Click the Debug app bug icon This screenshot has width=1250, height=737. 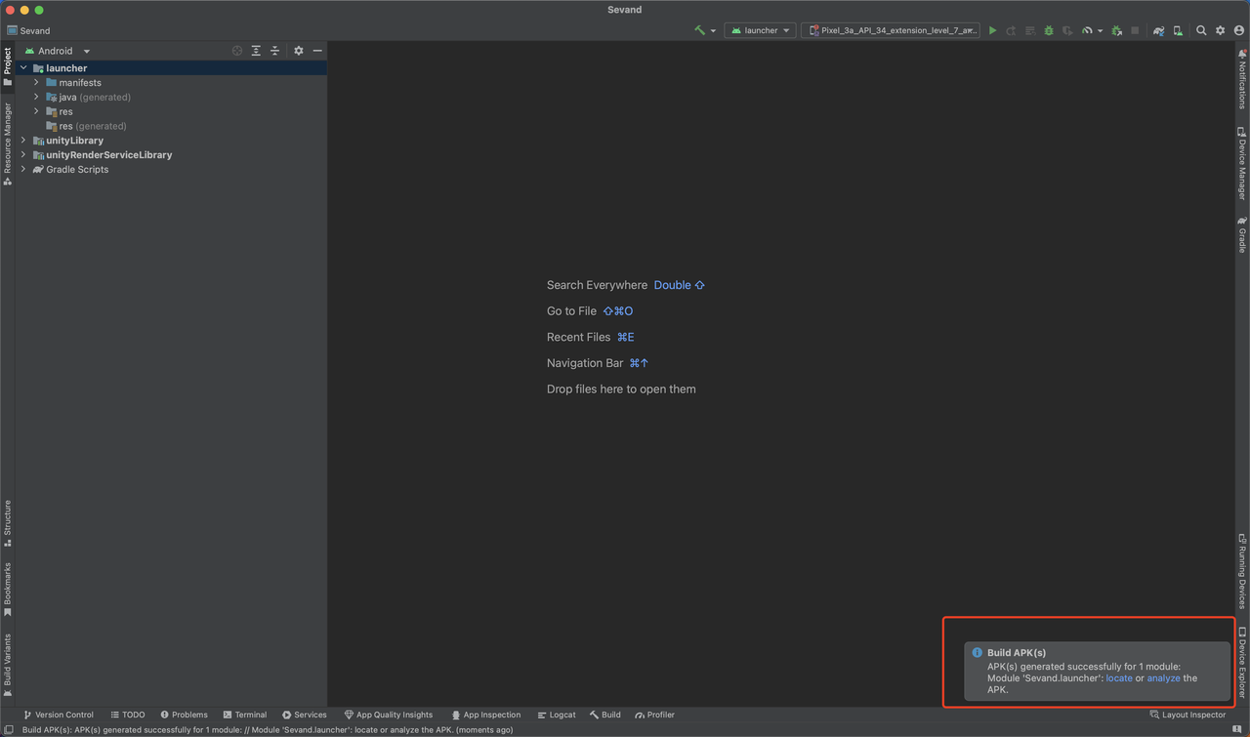click(1049, 30)
